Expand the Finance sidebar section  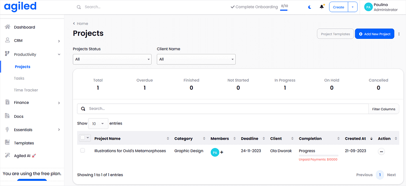tap(59, 103)
